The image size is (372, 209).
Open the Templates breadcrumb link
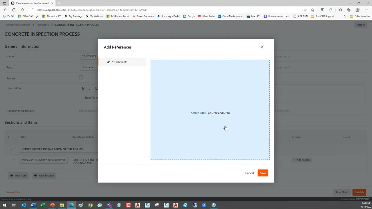(42, 25)
